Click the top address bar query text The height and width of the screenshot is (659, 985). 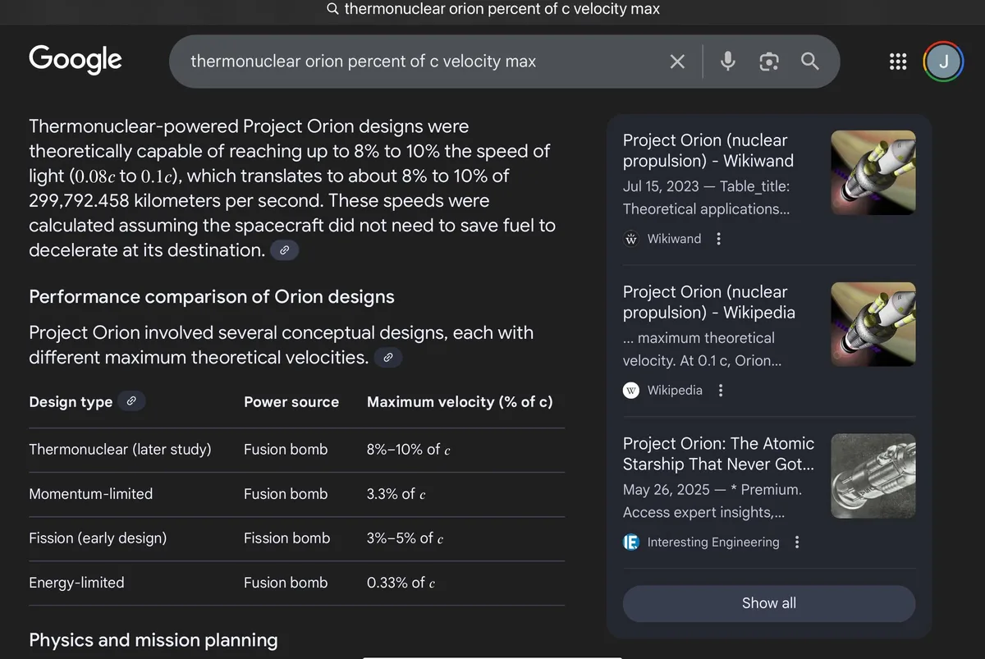(502, 9)
